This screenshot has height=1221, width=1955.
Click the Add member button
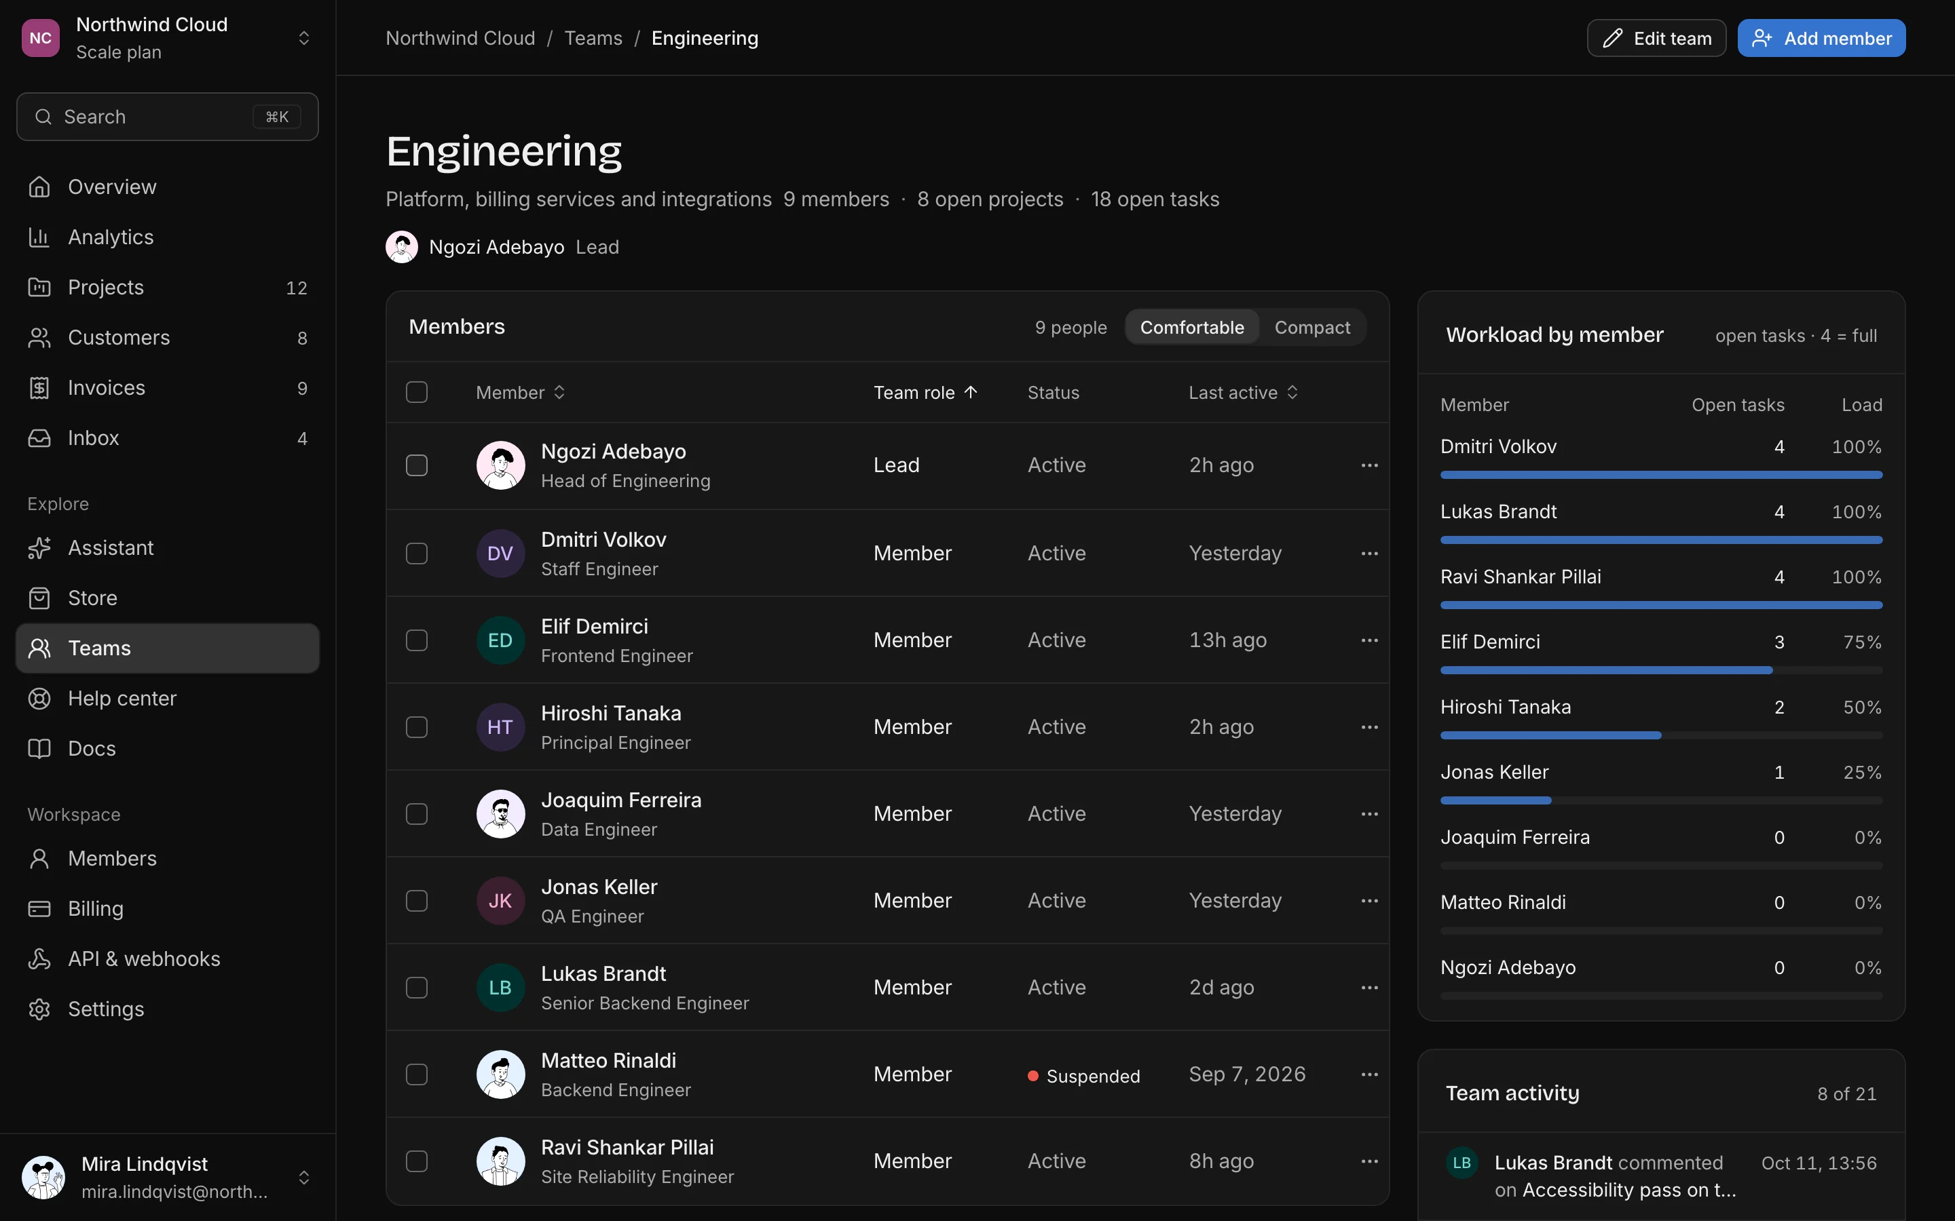[x=1821, y=38]
